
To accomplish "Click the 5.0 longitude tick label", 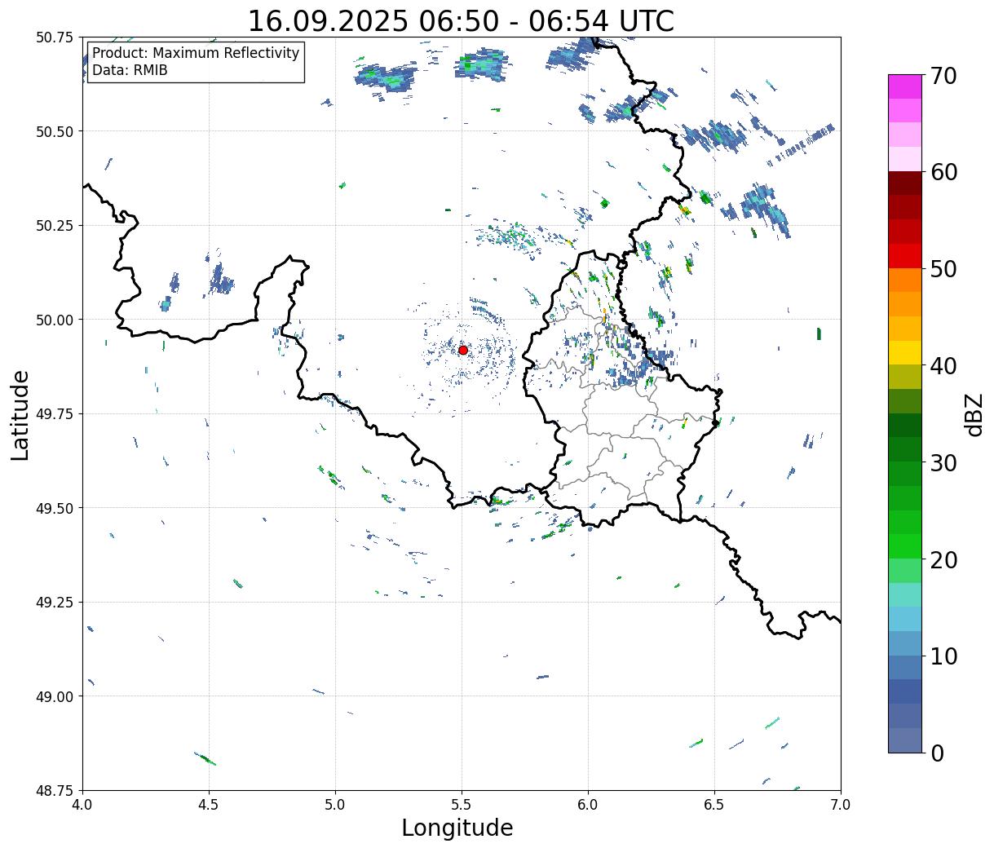I will pos(335,805).
